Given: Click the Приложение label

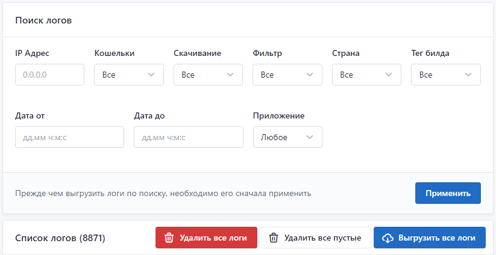Looking at the screenshot, I should [278, 116].
